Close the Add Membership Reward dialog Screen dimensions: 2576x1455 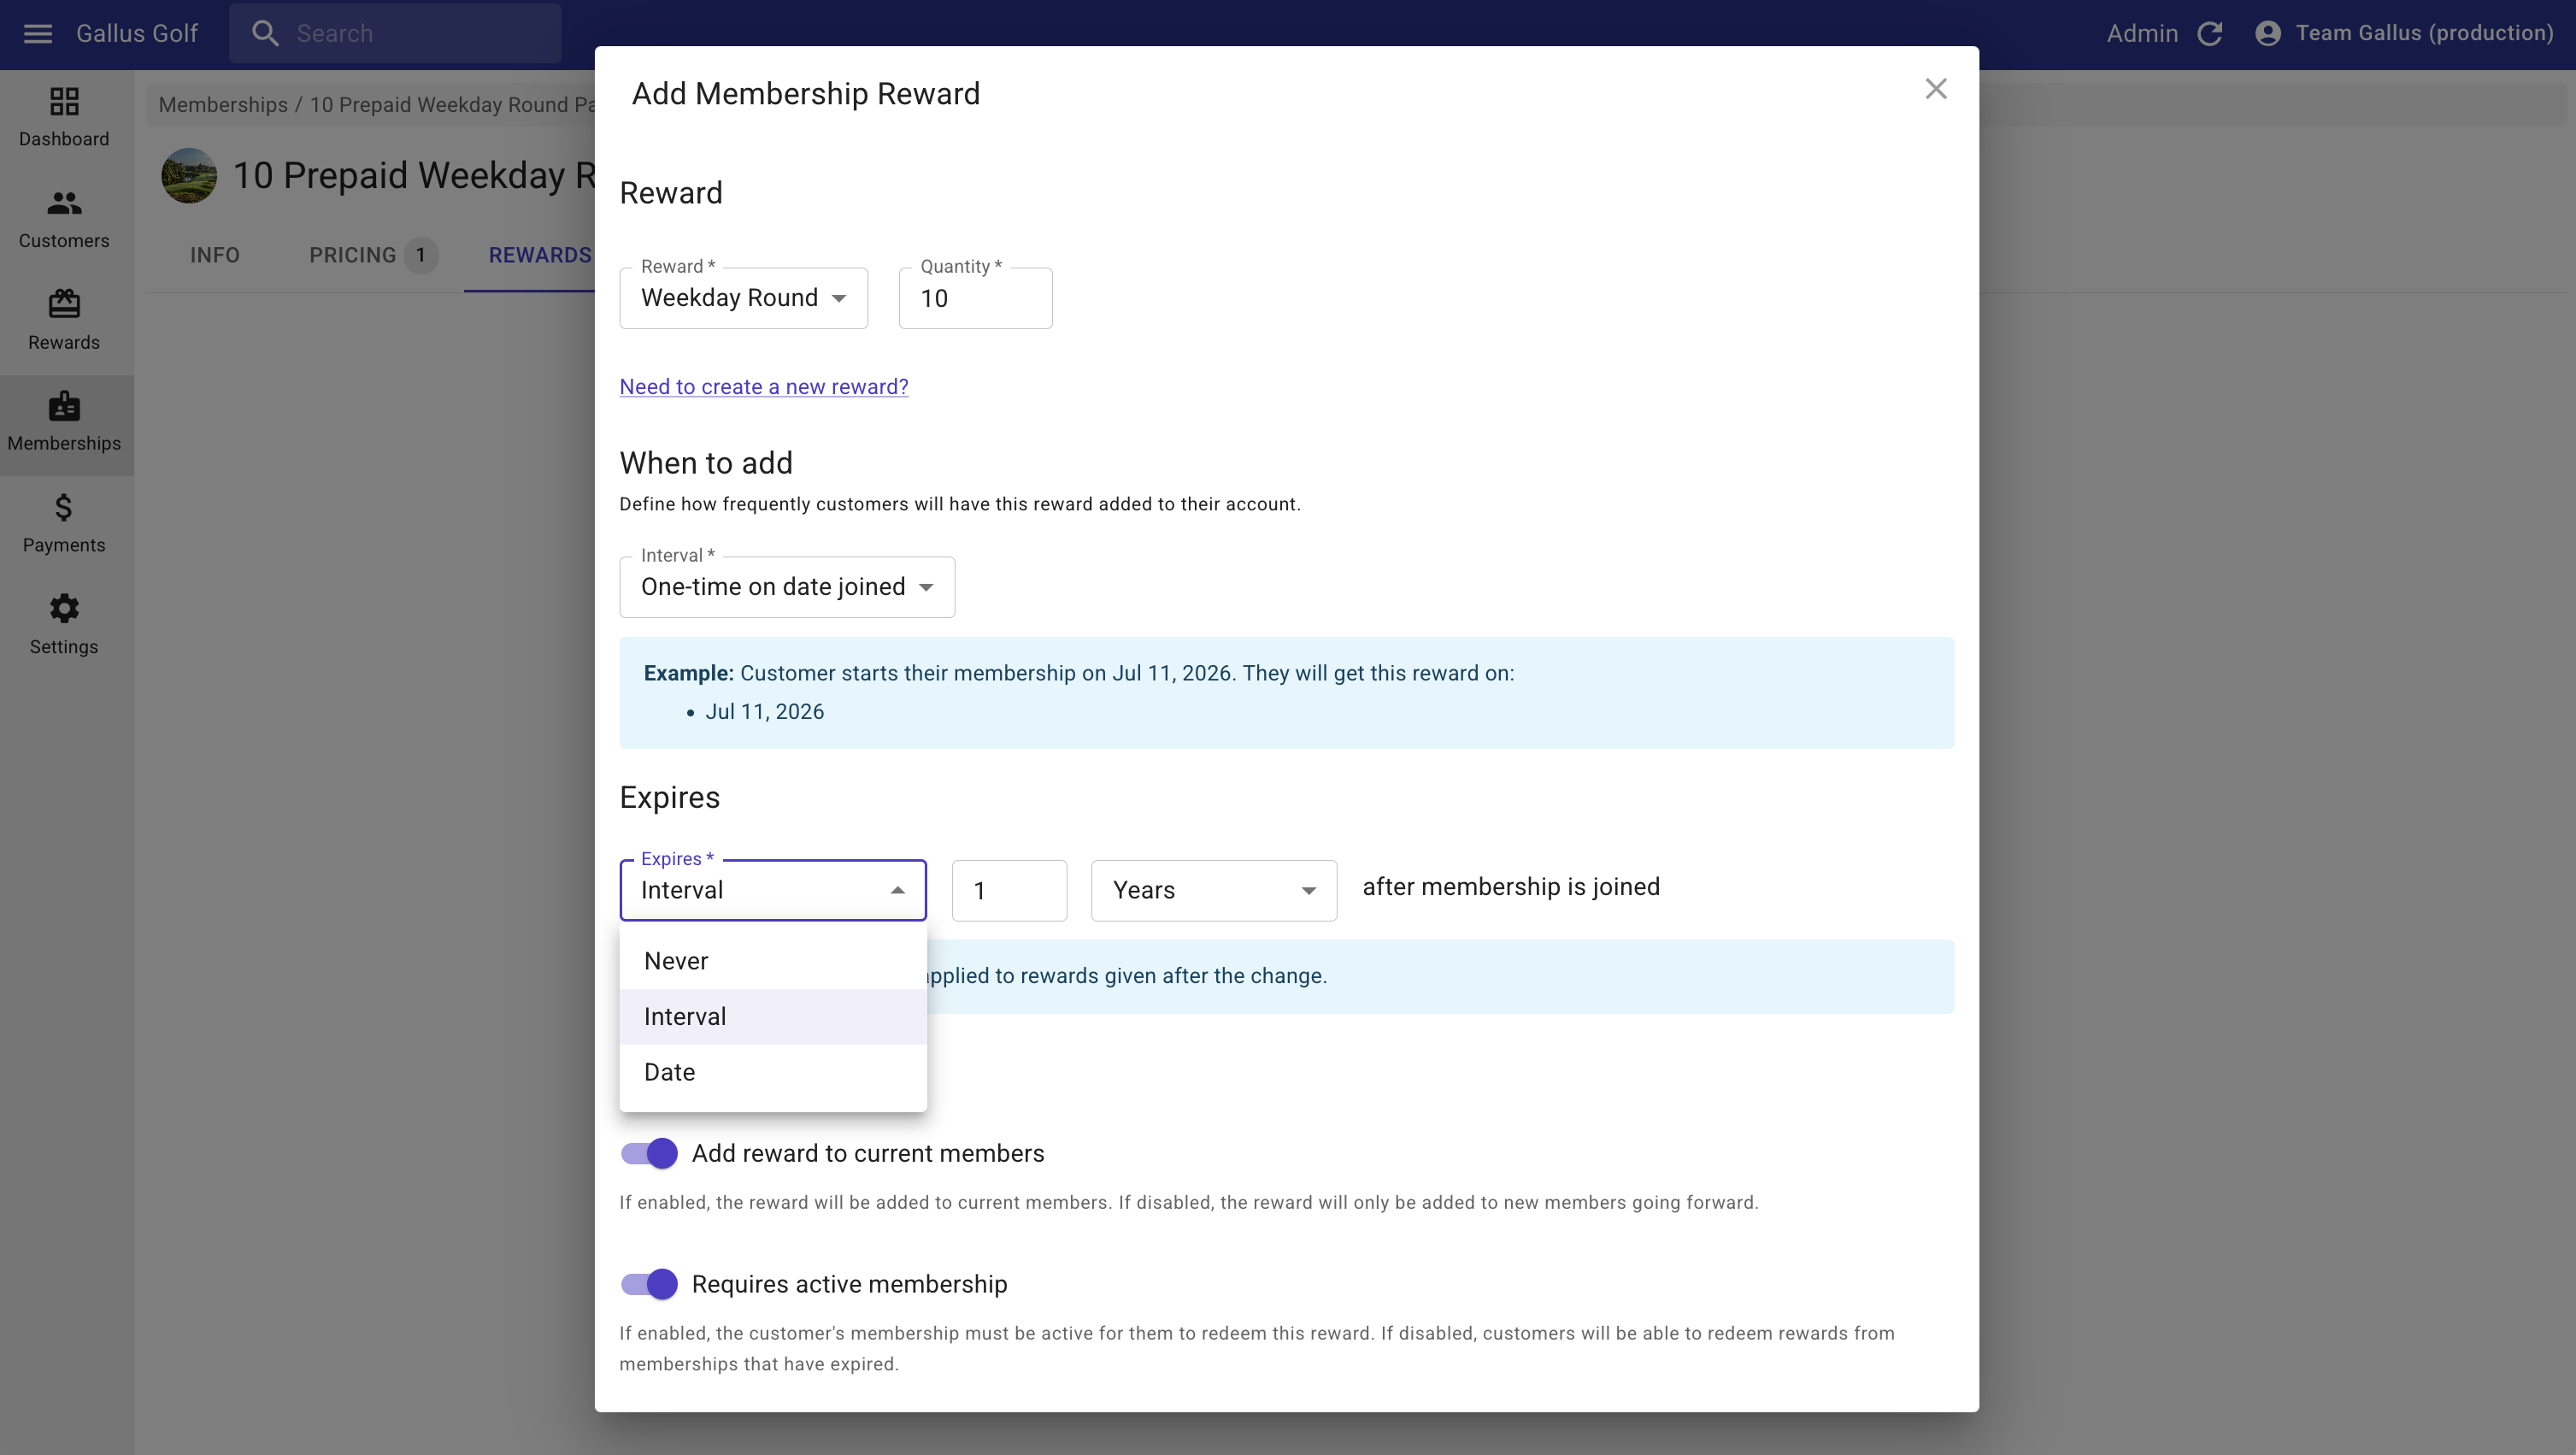pos(1936,90)
